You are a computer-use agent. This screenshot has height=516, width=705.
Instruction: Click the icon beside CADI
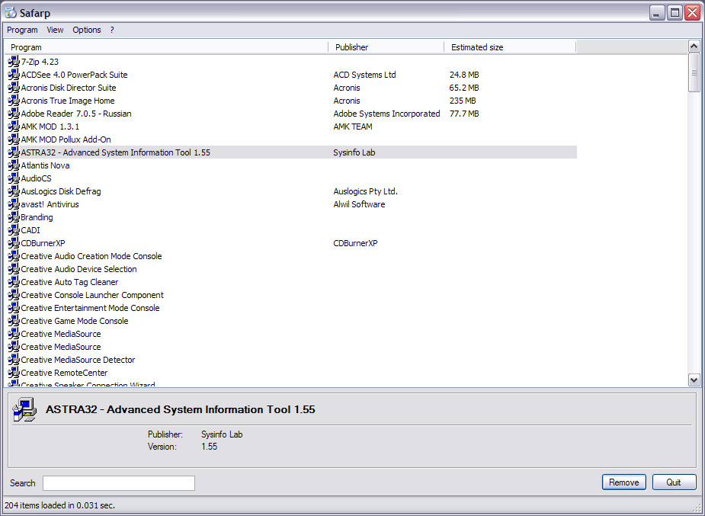(x=14, y=230)
